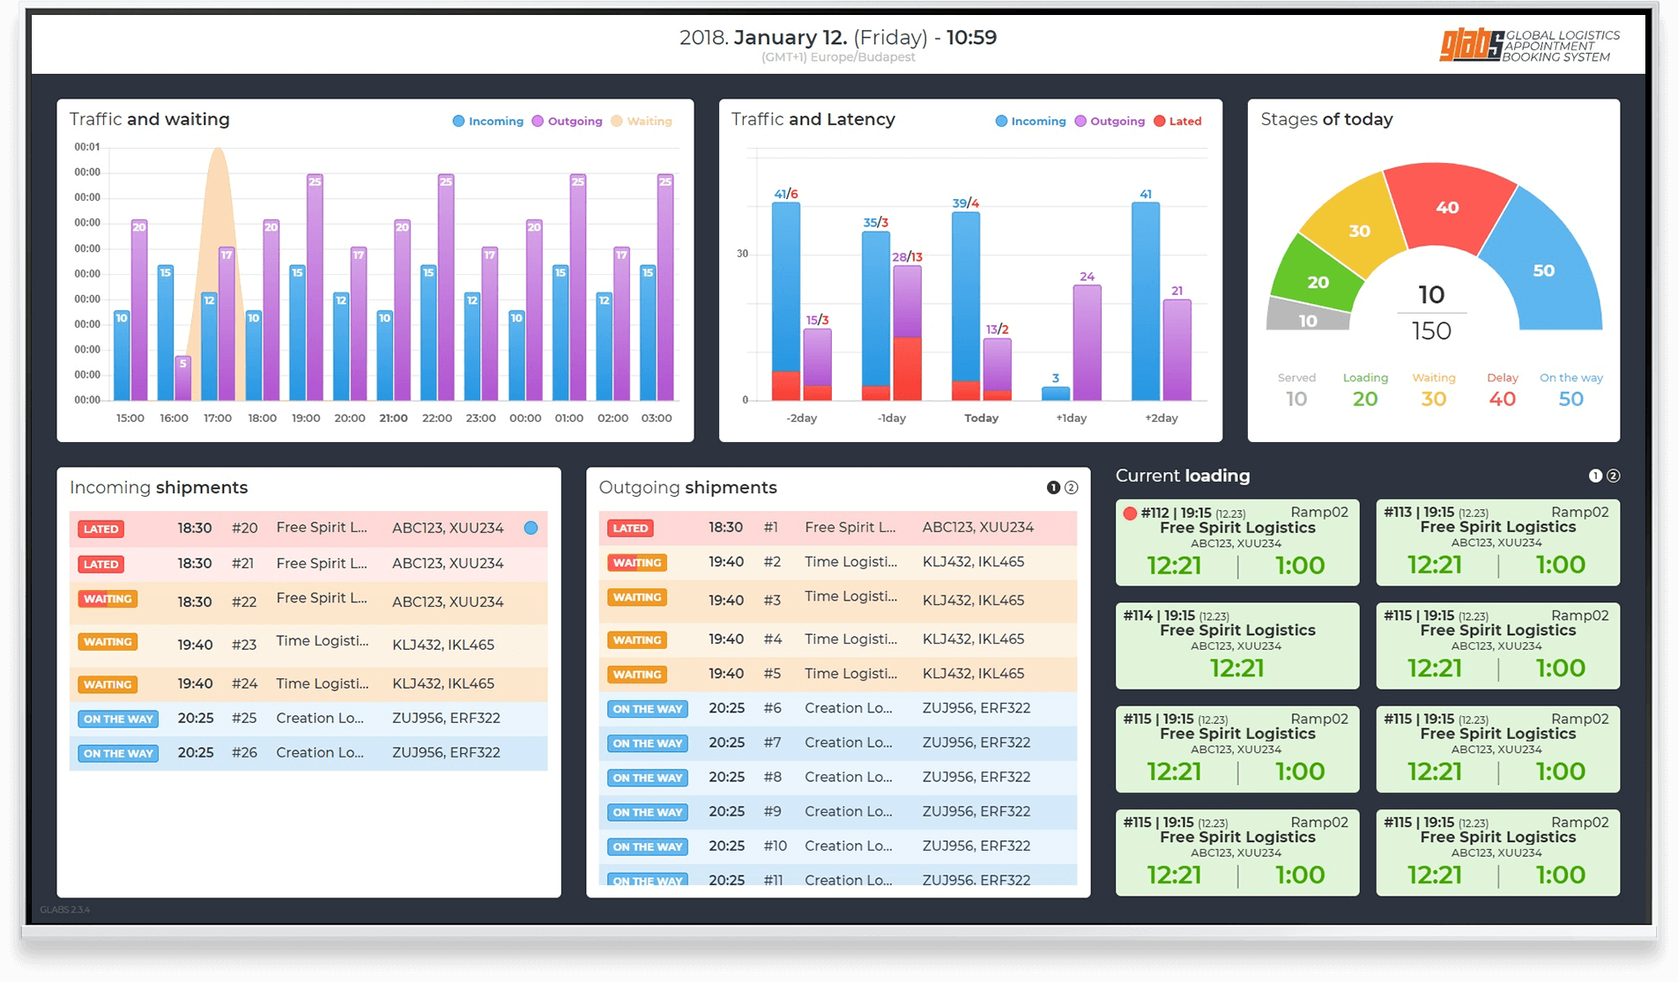The height and width of the screenshot is (982, 1678).
Task: Click the Loading count 20 under gauge
Action: [x=1365, y=399]
